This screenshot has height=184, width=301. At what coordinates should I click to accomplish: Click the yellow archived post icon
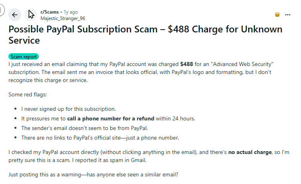277,15
